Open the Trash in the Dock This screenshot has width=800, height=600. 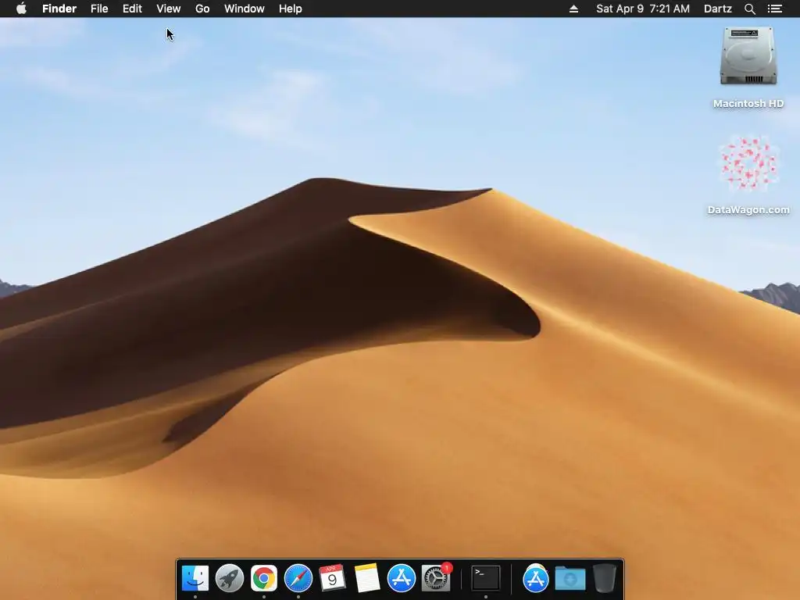pyautogui.click(x=605, y=578)
